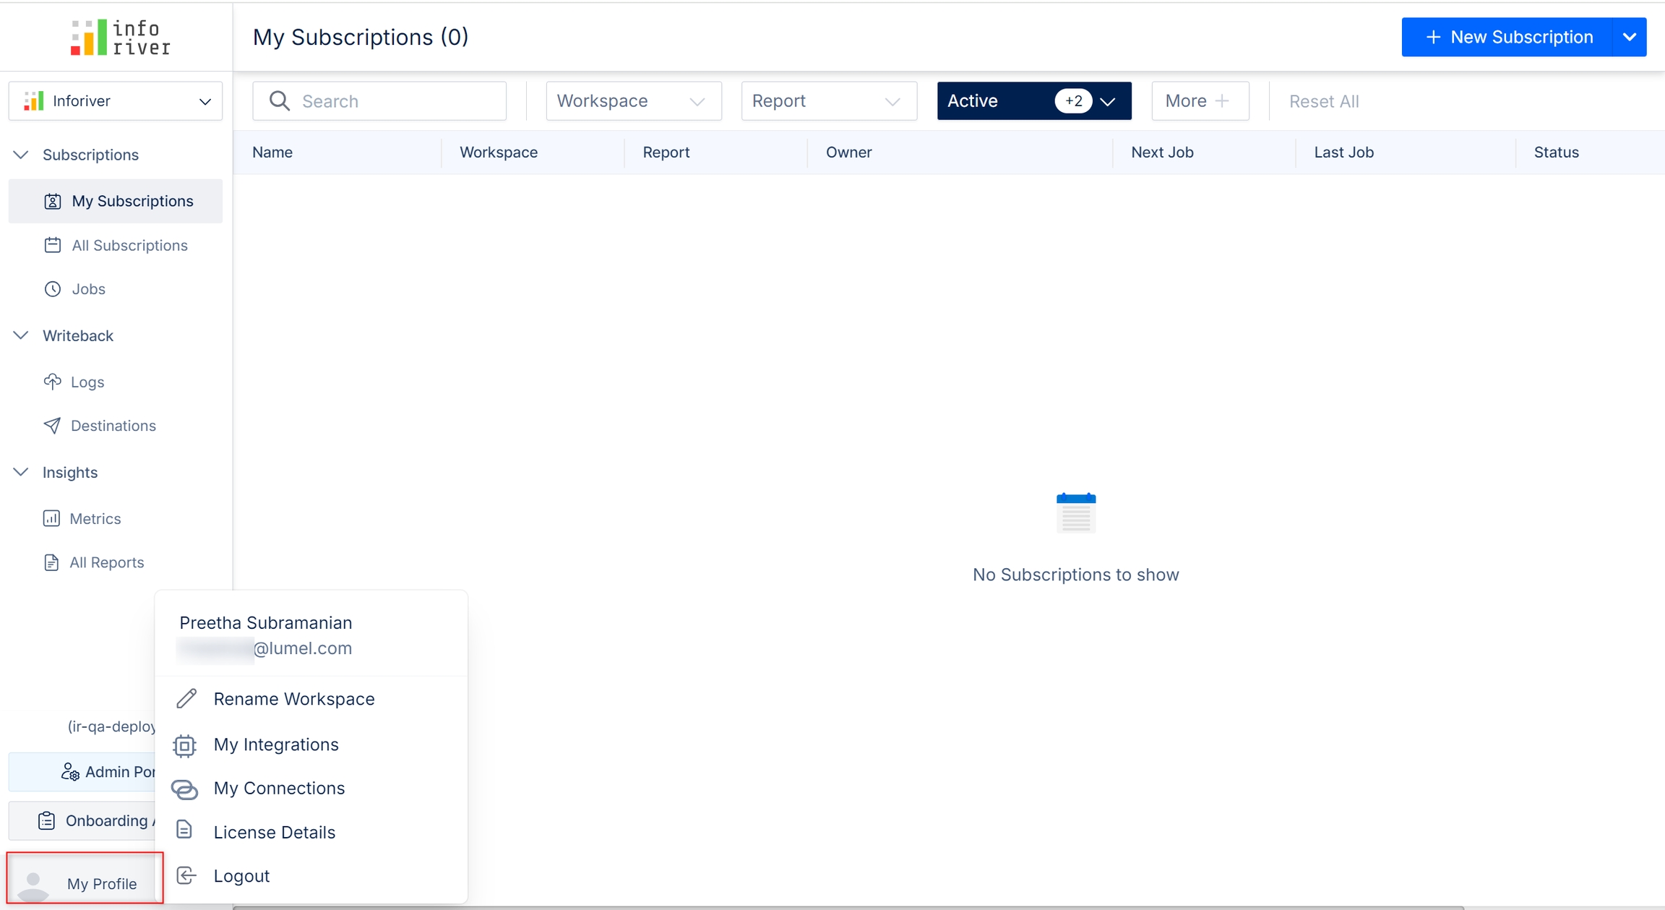Click the Logout arrow icon
Image resolution: width=1665 pixels, height=910 pixels.
click(x=186, y=876)
